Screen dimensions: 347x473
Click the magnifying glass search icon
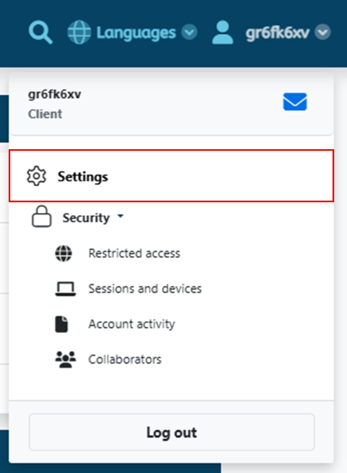click(x=41, y=33)
